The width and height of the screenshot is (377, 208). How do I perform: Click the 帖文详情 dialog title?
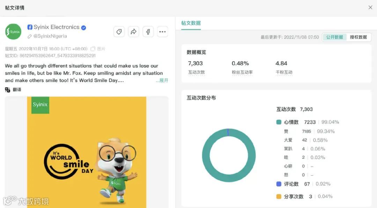tap(15, 8)
